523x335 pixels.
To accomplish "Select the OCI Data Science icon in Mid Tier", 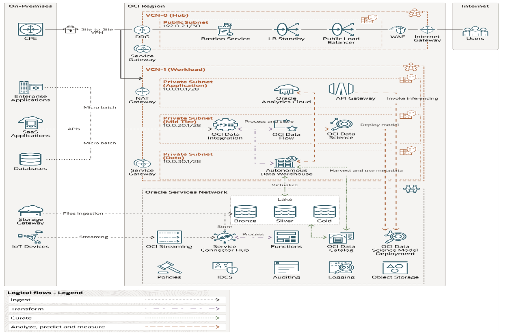I will pyautogui.click(x=341, y=124).
